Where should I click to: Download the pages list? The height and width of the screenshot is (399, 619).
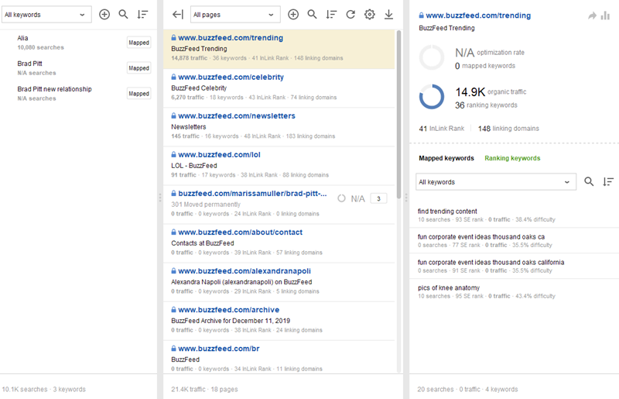(388, 15)
